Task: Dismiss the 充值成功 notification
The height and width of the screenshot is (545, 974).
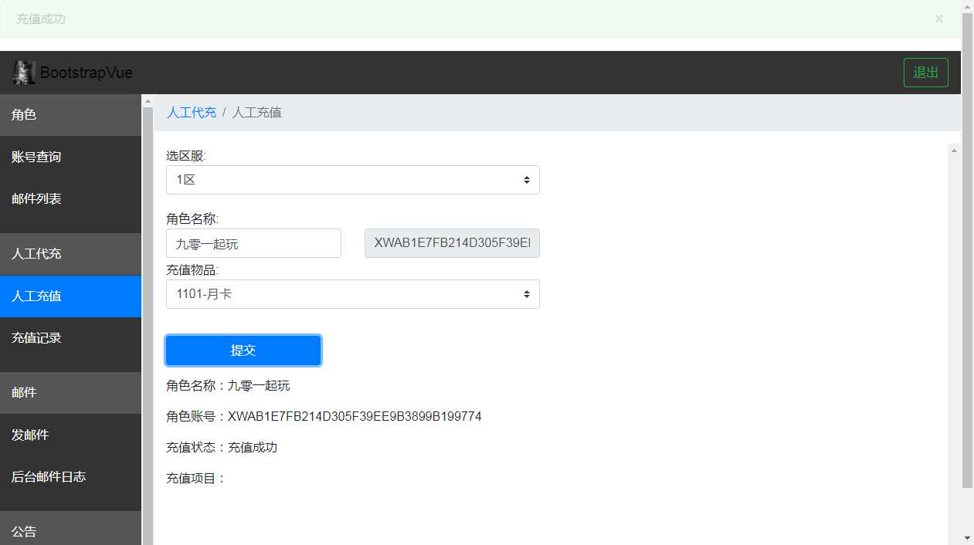Action: pyautogui.click(x=938, y=19)
